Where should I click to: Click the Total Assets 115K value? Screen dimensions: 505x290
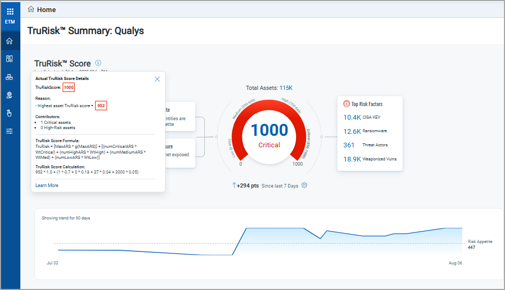click(x=286, y=88)
